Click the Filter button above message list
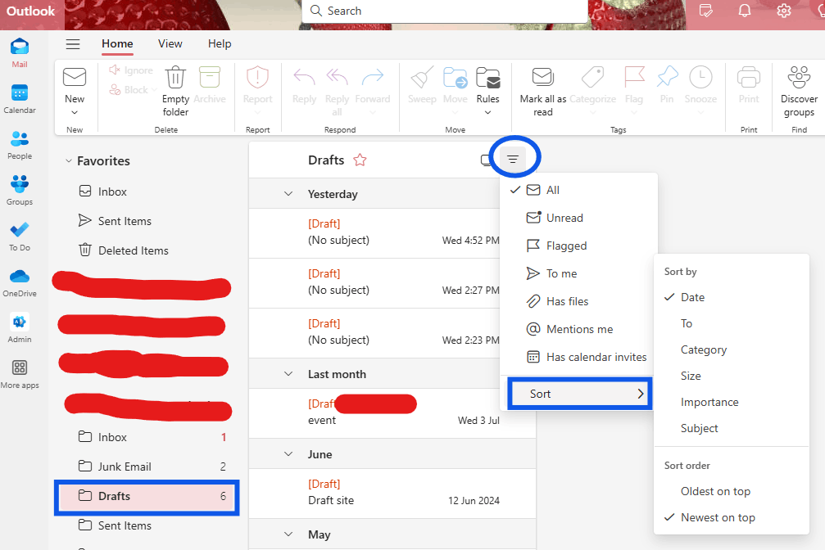Image resolution: width=825 pixels, height=550 pixels. coord(513,159)
